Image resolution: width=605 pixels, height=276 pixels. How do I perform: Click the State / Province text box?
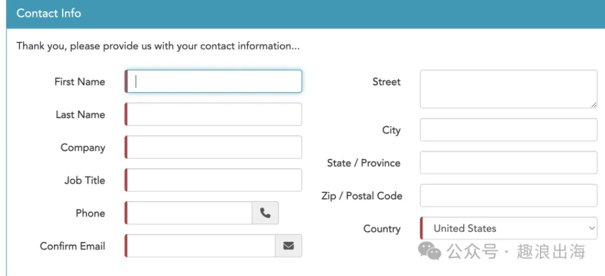coord(509,162)
